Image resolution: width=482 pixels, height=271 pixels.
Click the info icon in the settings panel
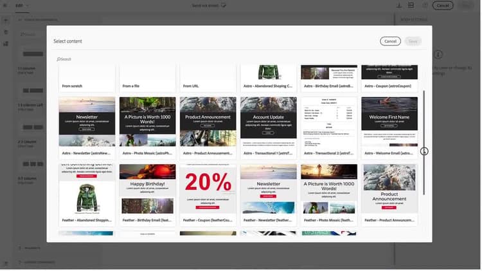click(x=438, y=55)
